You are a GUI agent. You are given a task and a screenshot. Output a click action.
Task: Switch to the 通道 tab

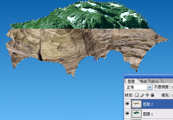point(143,81)
